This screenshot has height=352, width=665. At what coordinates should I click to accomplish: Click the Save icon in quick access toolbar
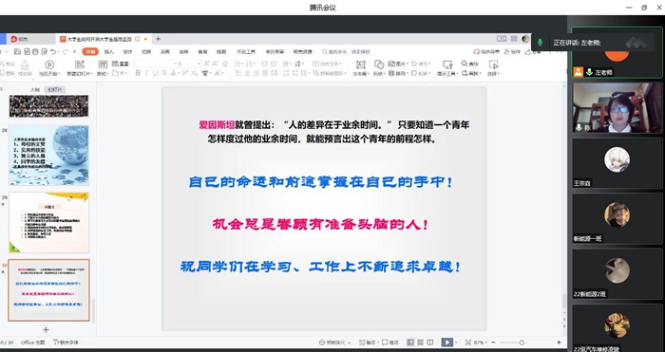click(17, 51)
